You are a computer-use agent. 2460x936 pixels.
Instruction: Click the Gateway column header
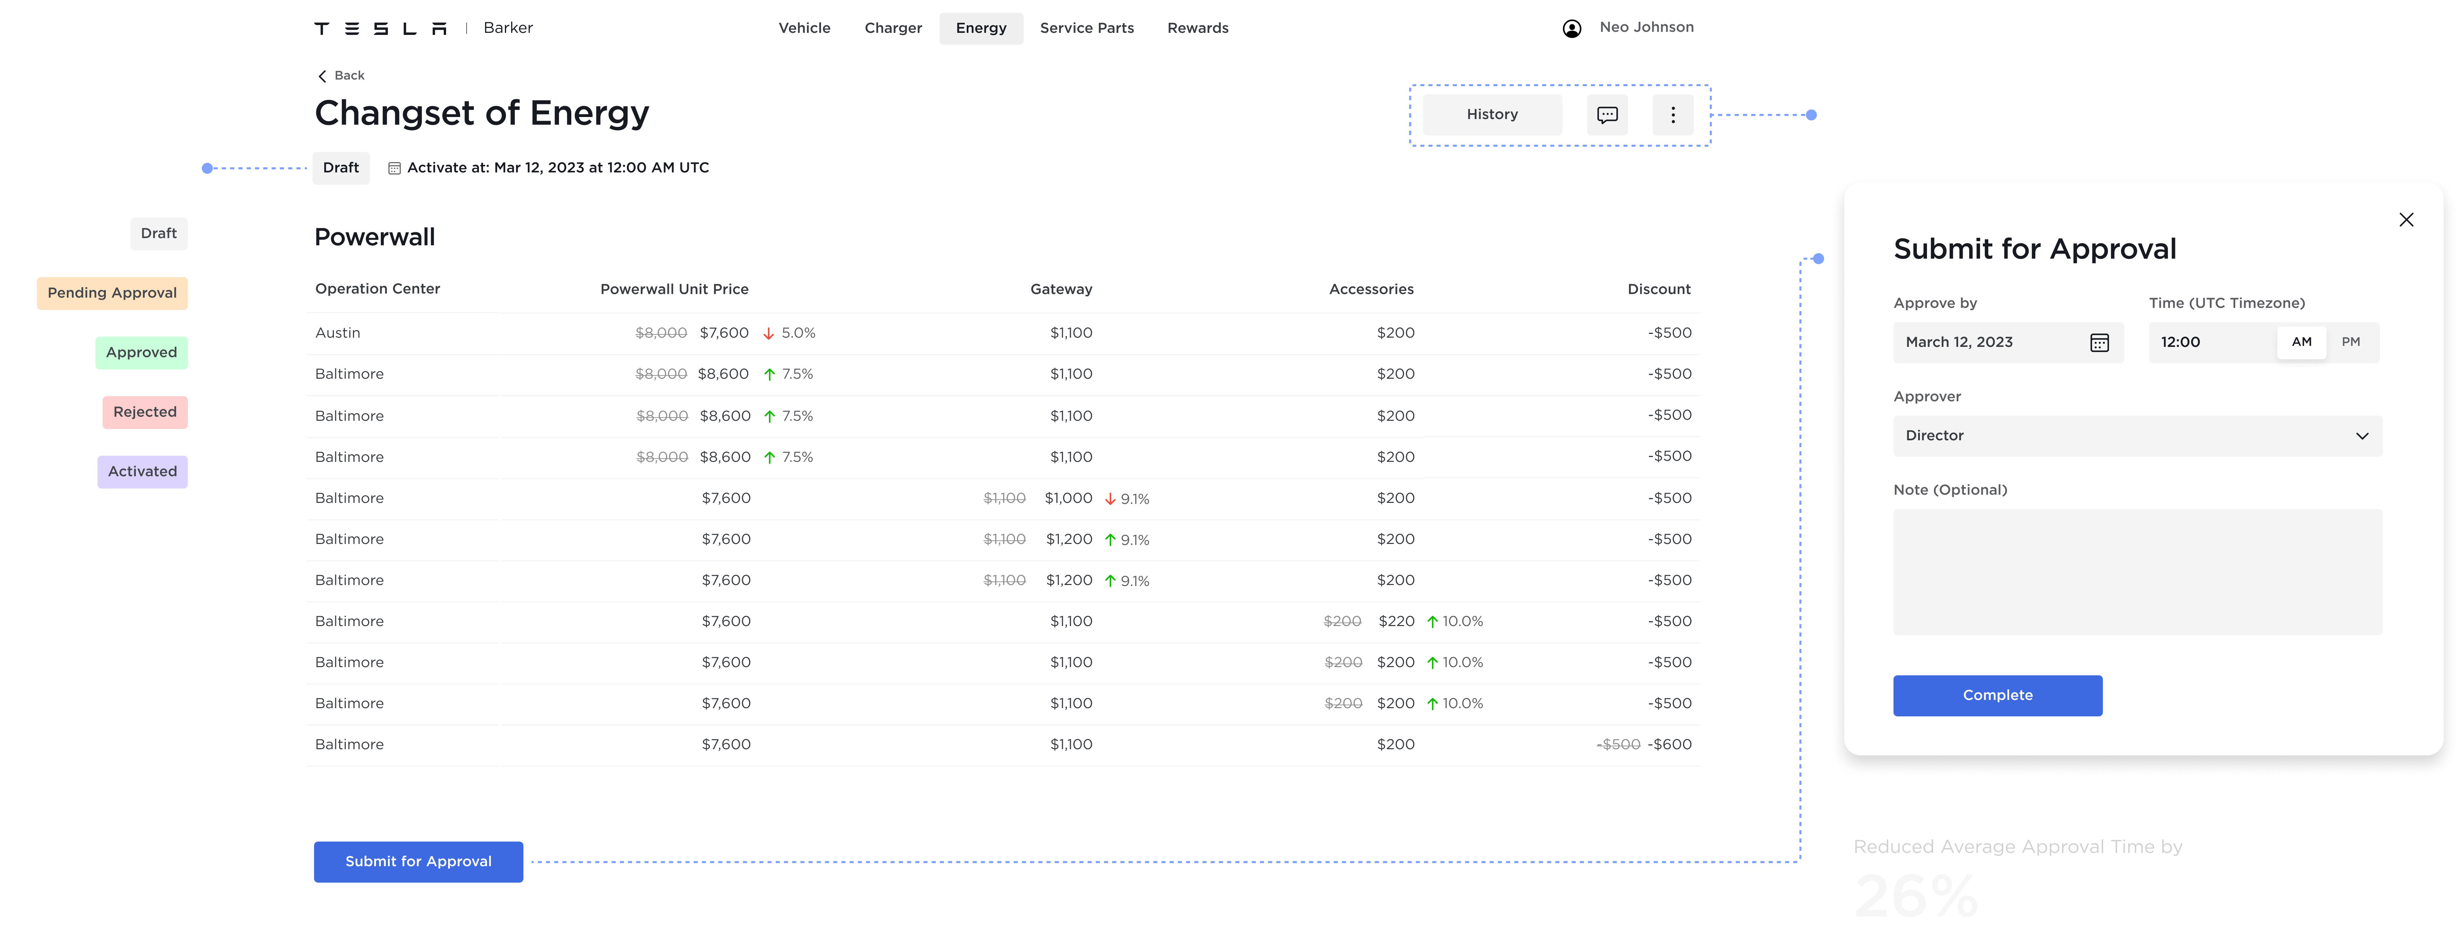(x=1061, y=289)
